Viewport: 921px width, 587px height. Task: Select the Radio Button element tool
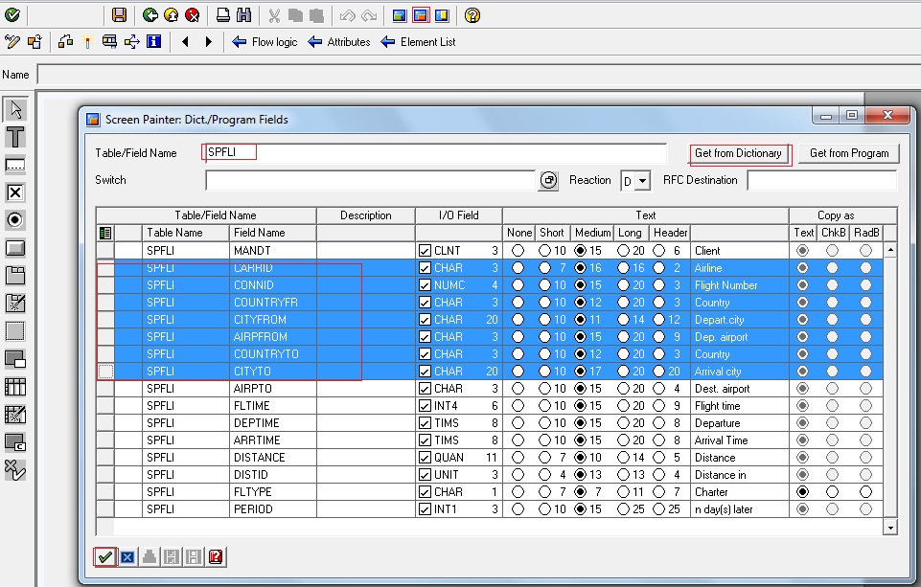coord(16,220)
